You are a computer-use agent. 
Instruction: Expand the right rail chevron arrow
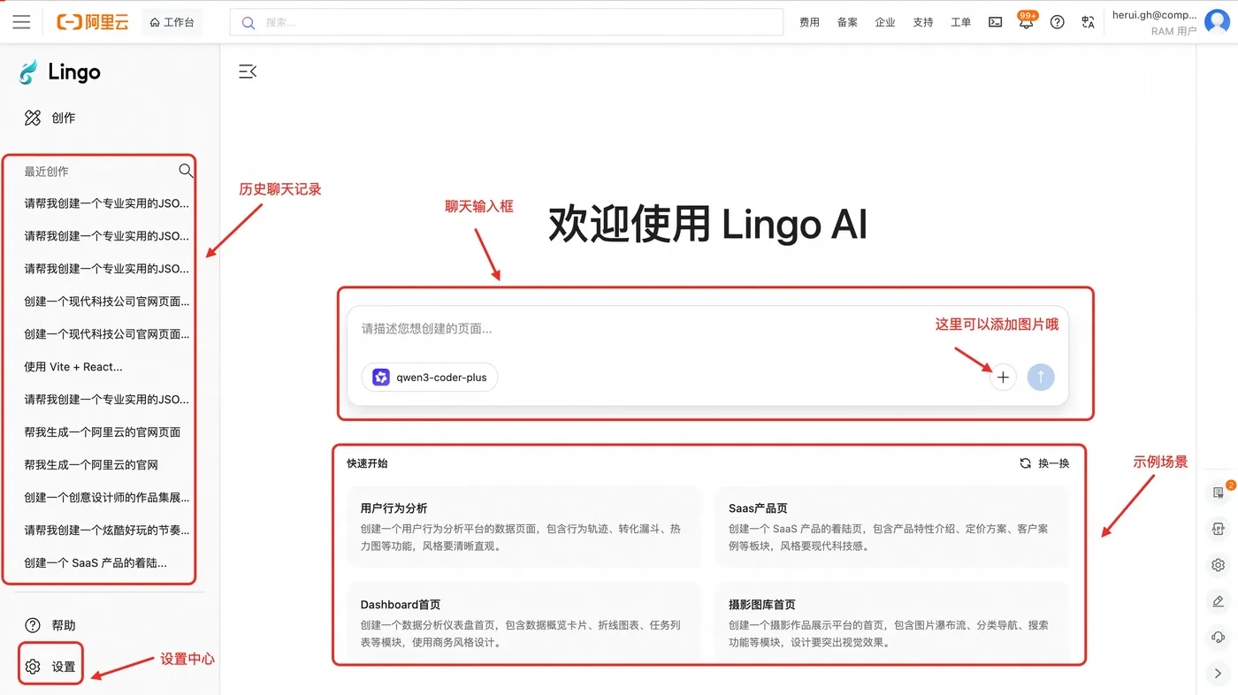pyautogui.click(x=1219, y=674)
